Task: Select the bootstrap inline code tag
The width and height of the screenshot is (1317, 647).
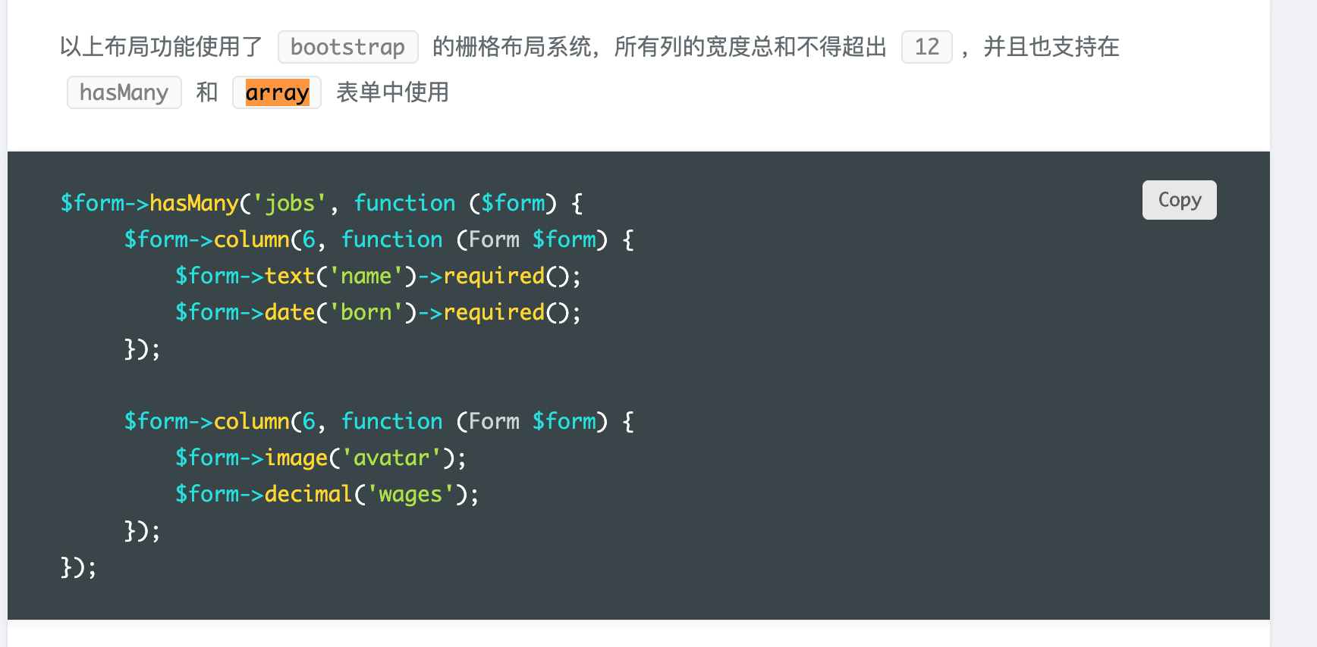Action: tap(347, 47)
